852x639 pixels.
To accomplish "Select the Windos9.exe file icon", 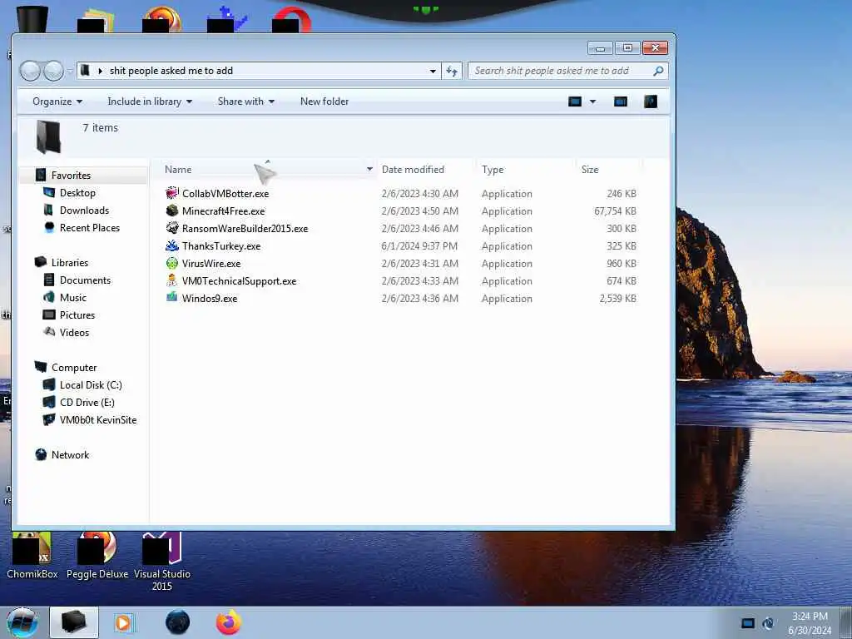I will [171, 298].
